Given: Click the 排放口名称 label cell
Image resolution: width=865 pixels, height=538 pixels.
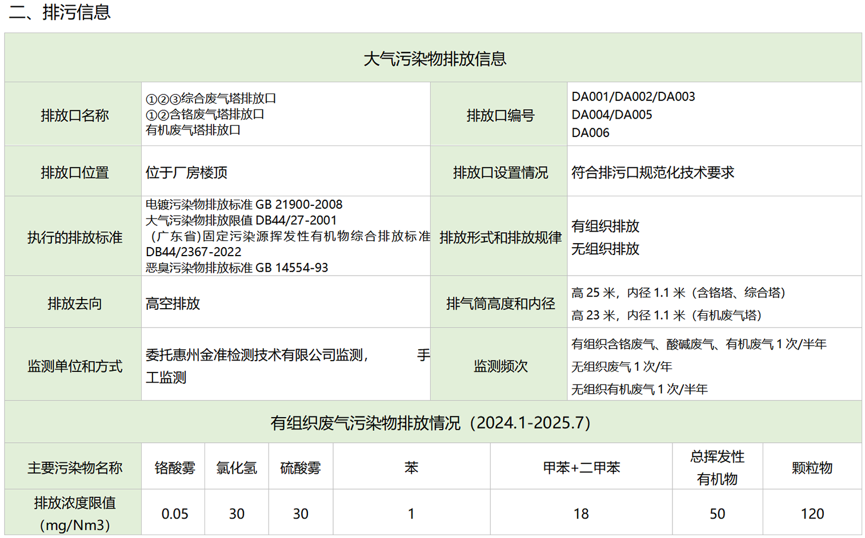Looking at the screenshot, I should pyautogui.click(x=74, y=116).
